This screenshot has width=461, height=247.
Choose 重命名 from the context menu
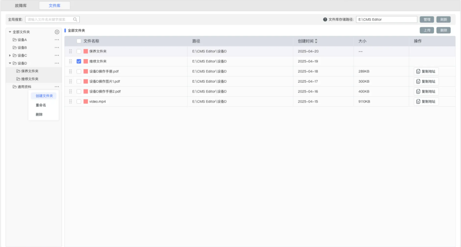41,105
